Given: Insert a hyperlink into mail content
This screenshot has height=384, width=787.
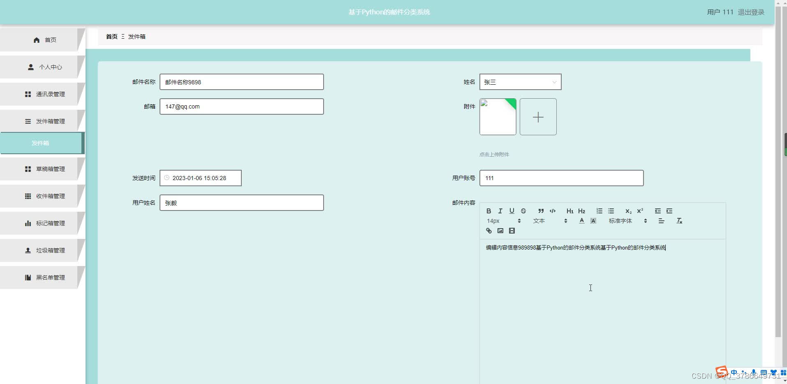Looking at the screenshot, I should pos(489,231).
